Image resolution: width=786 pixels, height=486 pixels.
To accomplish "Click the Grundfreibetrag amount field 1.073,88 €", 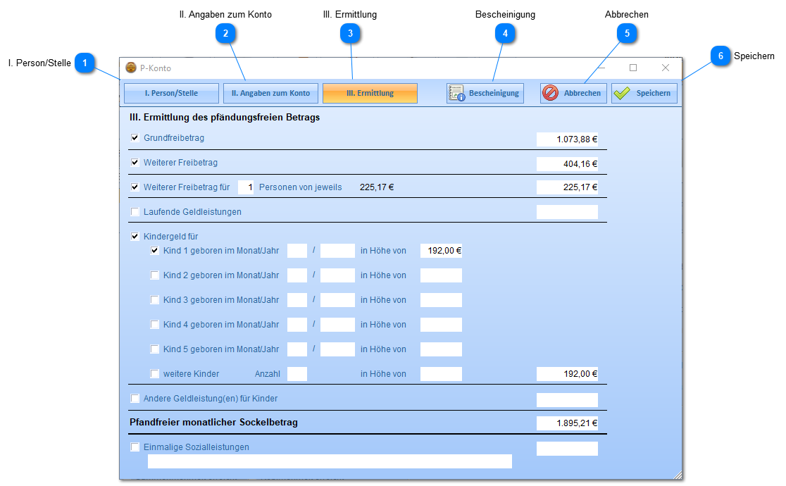I will click(x=567, y=139).
